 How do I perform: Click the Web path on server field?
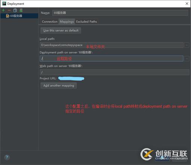coord(115,72)
